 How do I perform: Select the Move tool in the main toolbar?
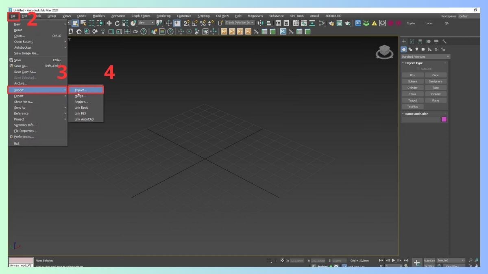coord(109,23)
